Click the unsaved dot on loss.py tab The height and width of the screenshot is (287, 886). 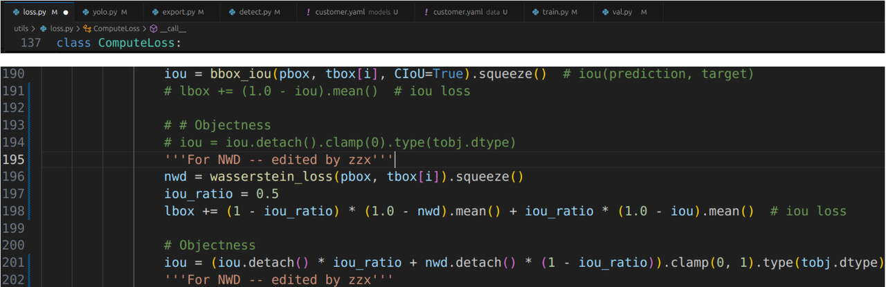coord(65,12)
